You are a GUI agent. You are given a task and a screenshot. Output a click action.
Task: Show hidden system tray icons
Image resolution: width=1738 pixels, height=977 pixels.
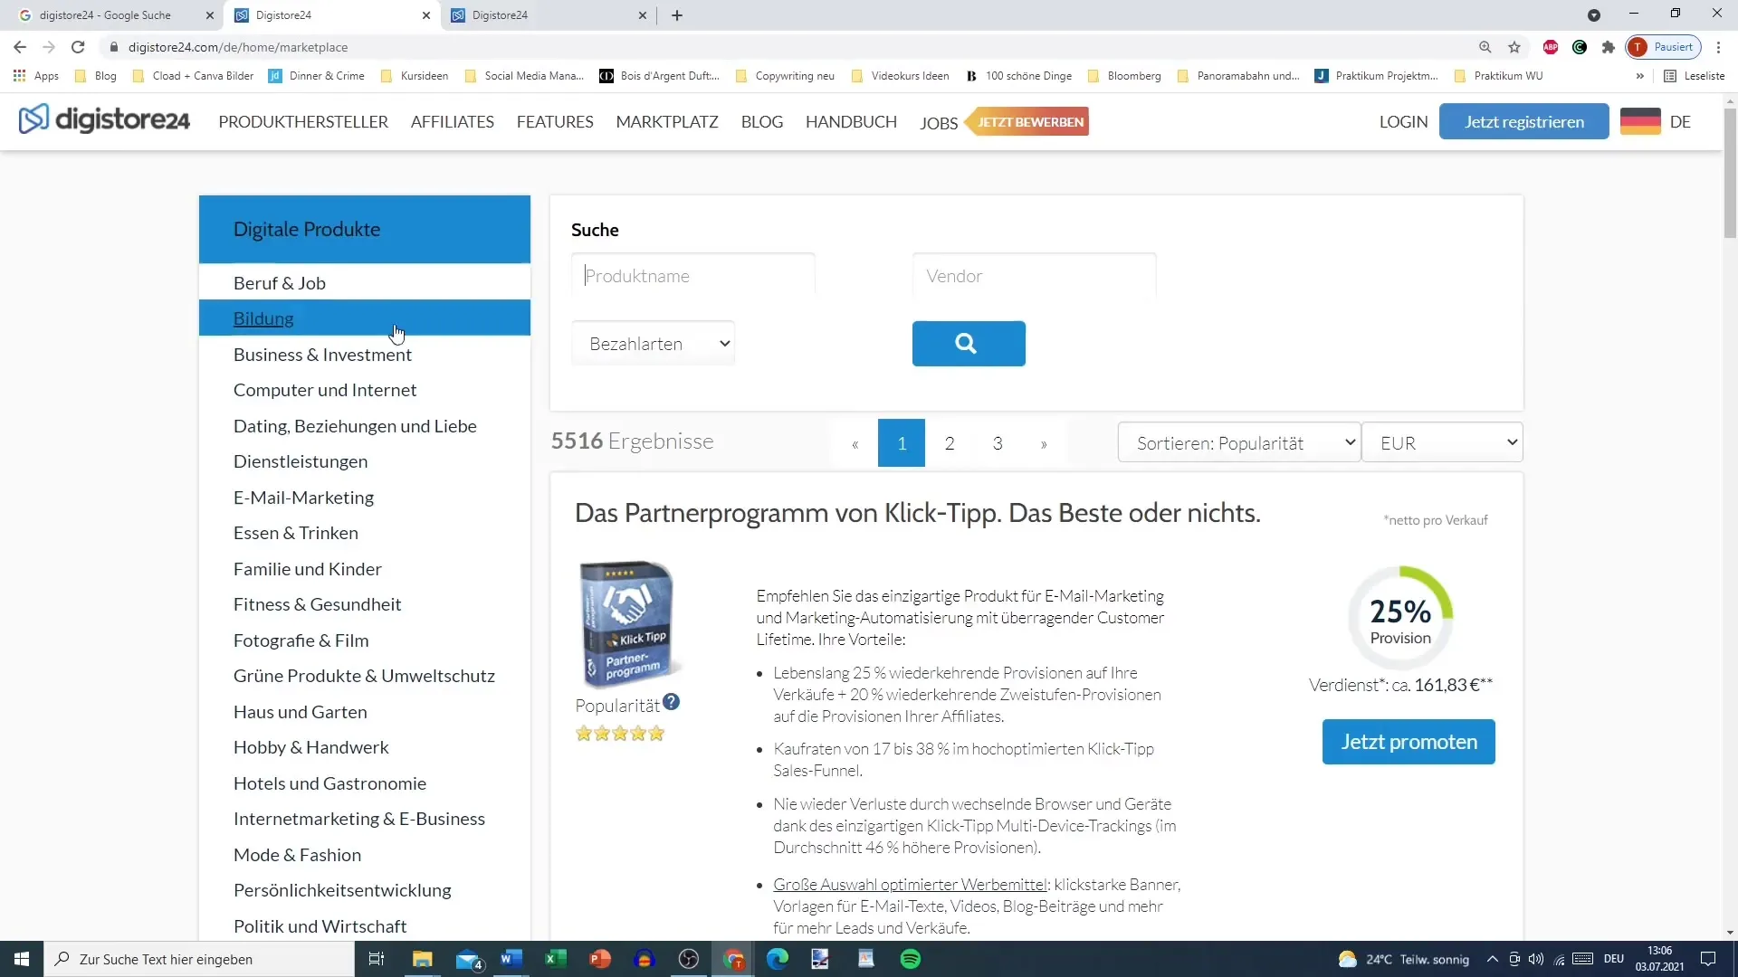[x=1493, y=959]
